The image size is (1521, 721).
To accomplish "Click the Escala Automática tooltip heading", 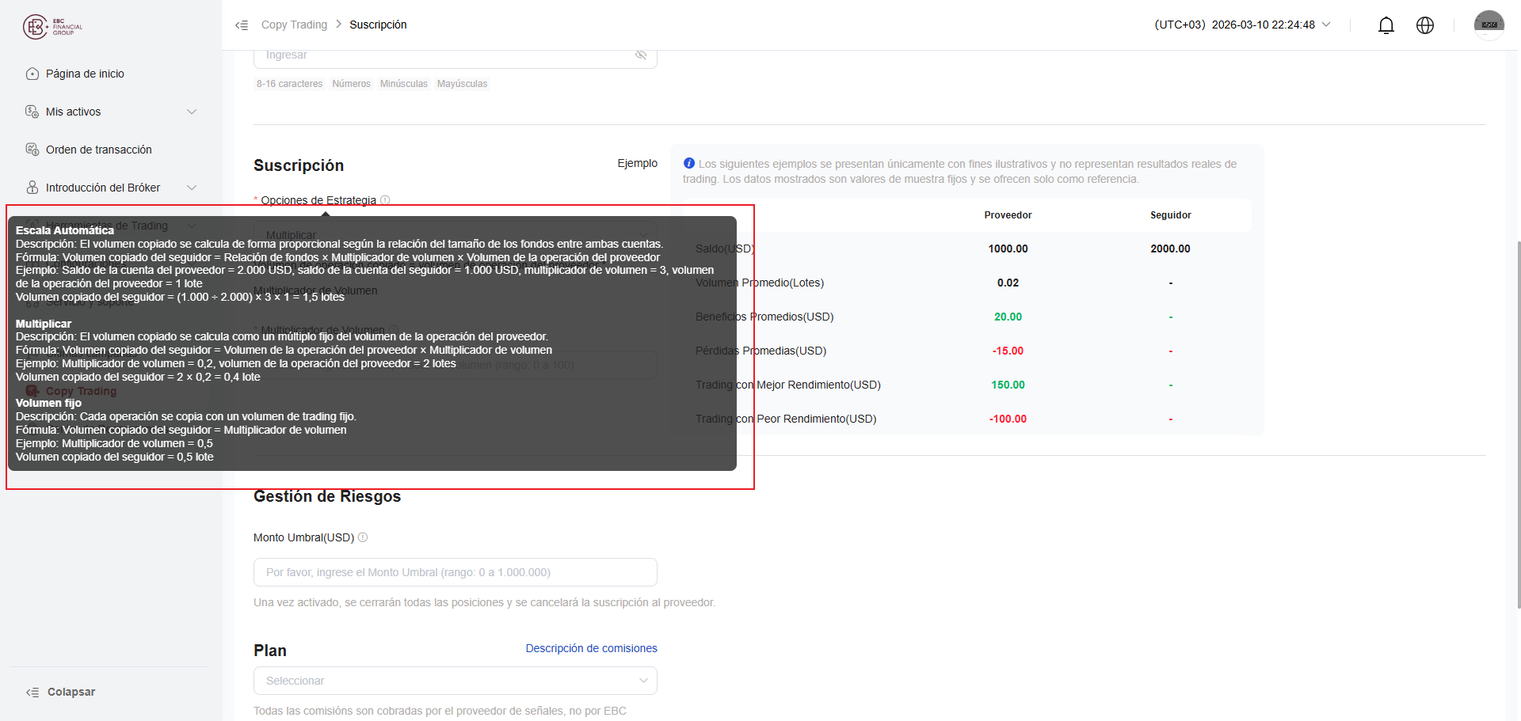I will pos(65,230).
